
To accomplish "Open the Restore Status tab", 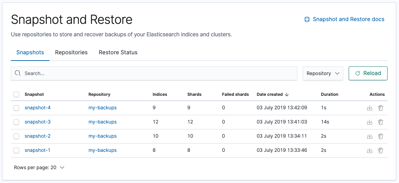I will pos(118,53).
